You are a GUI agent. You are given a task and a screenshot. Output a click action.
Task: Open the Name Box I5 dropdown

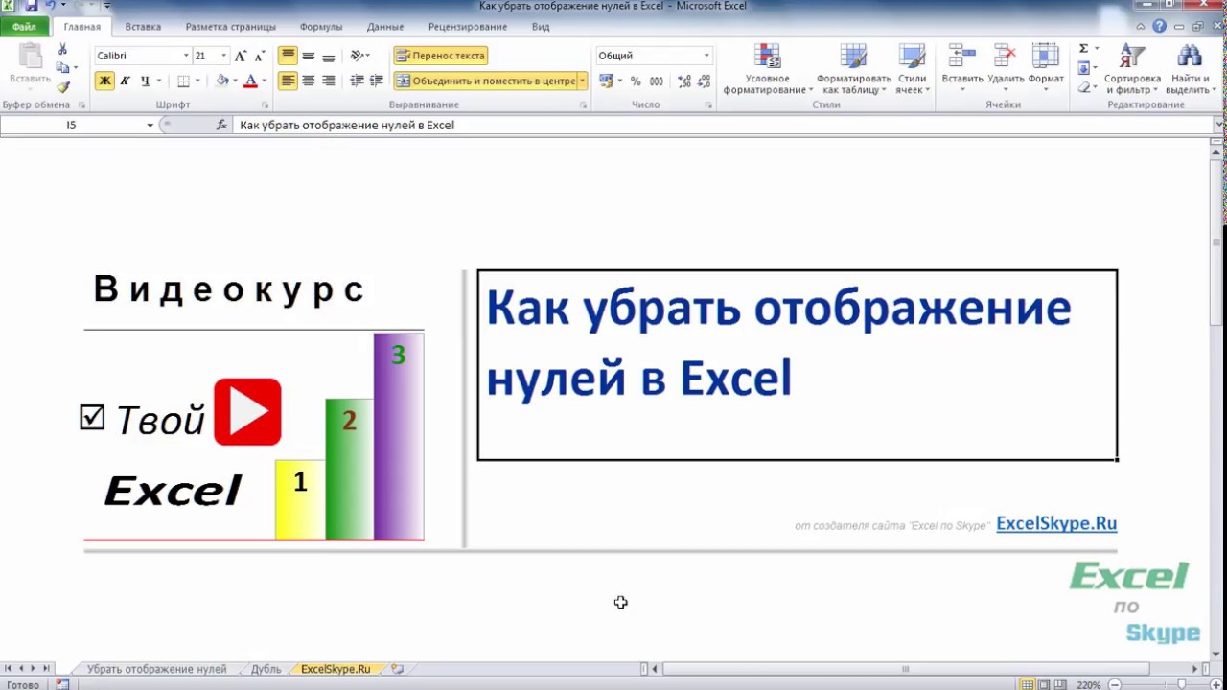(x=150, y=126)
